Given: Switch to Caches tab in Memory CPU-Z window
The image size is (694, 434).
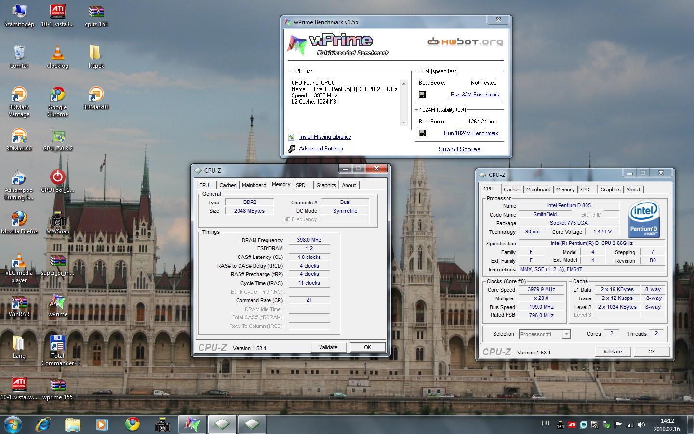Looking at the screenshot, I should coord(227,185).
